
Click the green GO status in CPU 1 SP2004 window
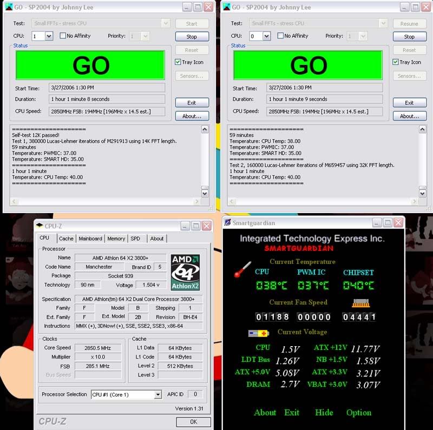tap(90, 65)
